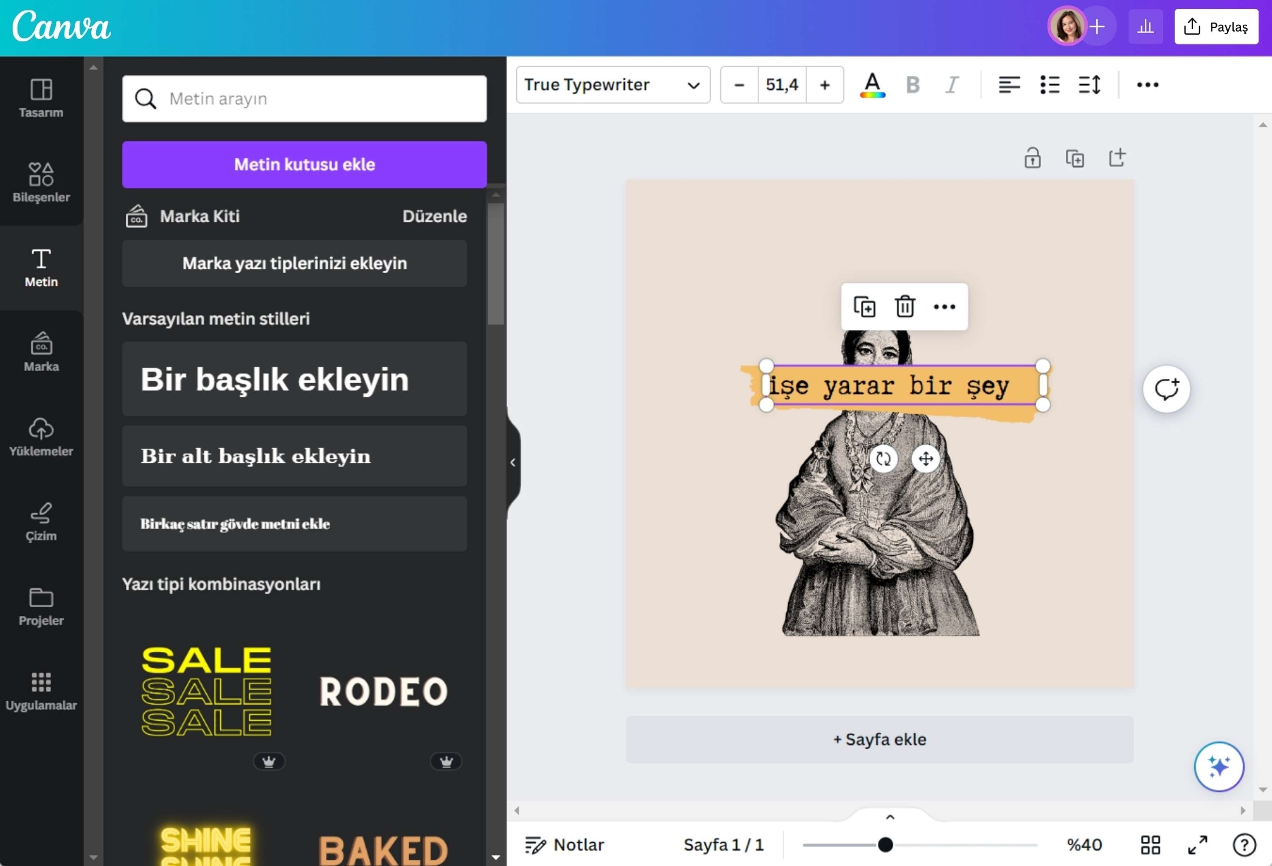Add a comment with the speech bubble icon
The image size is (1272, 866).
pyautogui.click(x=1166, y=389)
